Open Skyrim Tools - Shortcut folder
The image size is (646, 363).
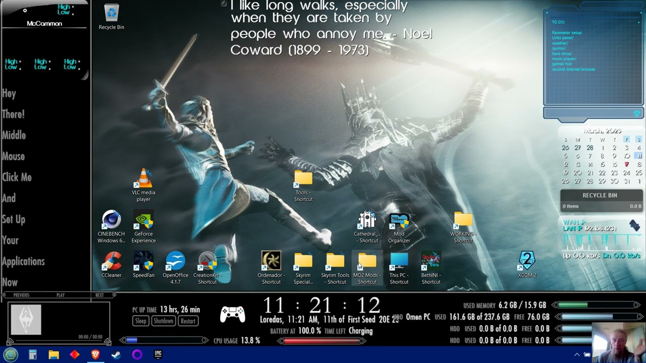(335, 268)
